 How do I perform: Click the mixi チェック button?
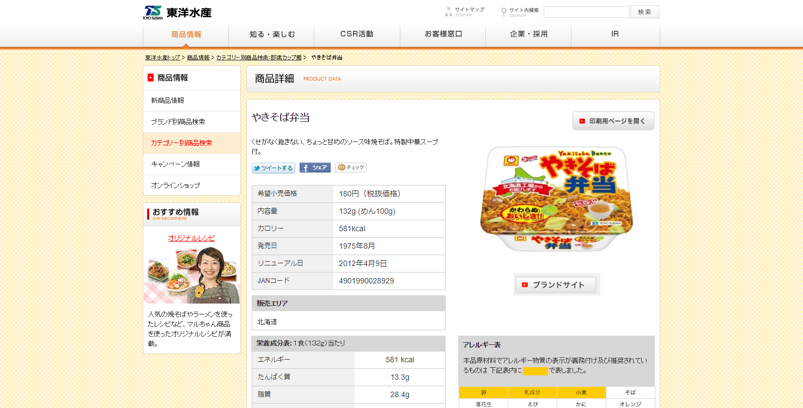(x=351, y=168)
